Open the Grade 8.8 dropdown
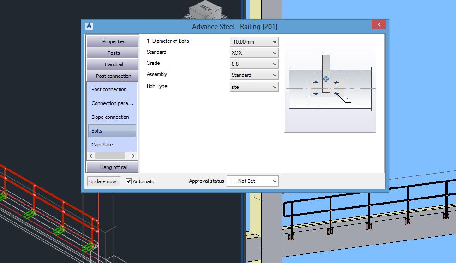This screenshot has height=263, width=456. 254,64
